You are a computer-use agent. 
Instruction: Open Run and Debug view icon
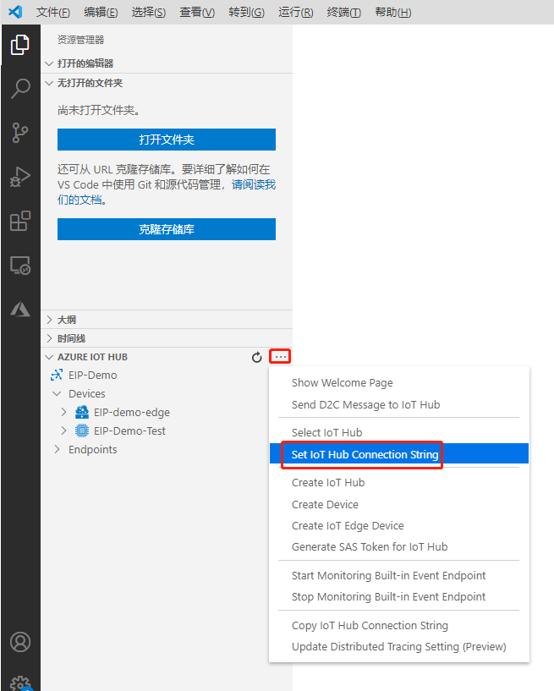[20, 177]
